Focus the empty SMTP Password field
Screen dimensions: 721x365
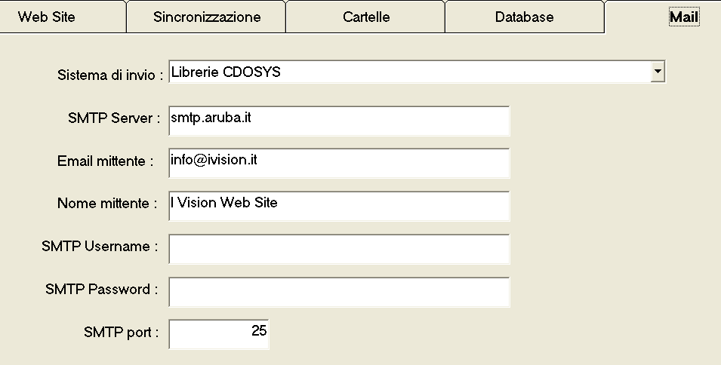point(340,292)
